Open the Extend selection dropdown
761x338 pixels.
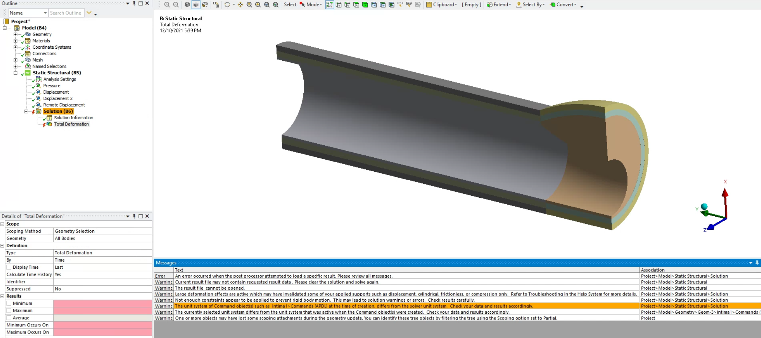click(x=499, y=4)
